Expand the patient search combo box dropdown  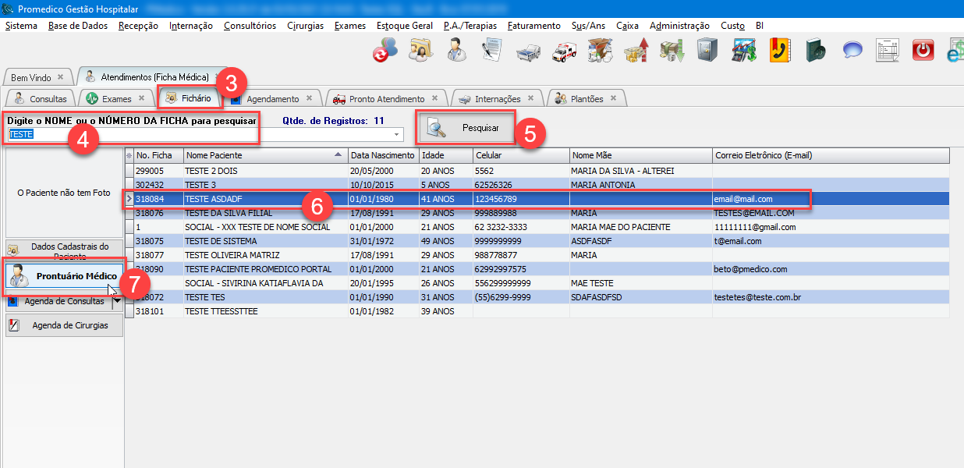(397, 135)
